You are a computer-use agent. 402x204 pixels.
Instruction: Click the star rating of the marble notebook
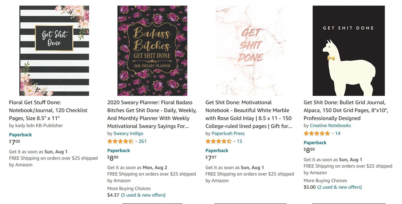click(219, 141)
